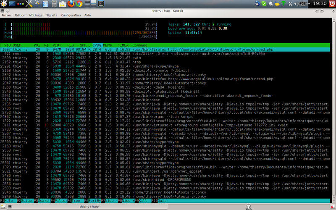
Task: Select the virtuoso-t process row PID 3111
Action: click(x=165, y=125)
